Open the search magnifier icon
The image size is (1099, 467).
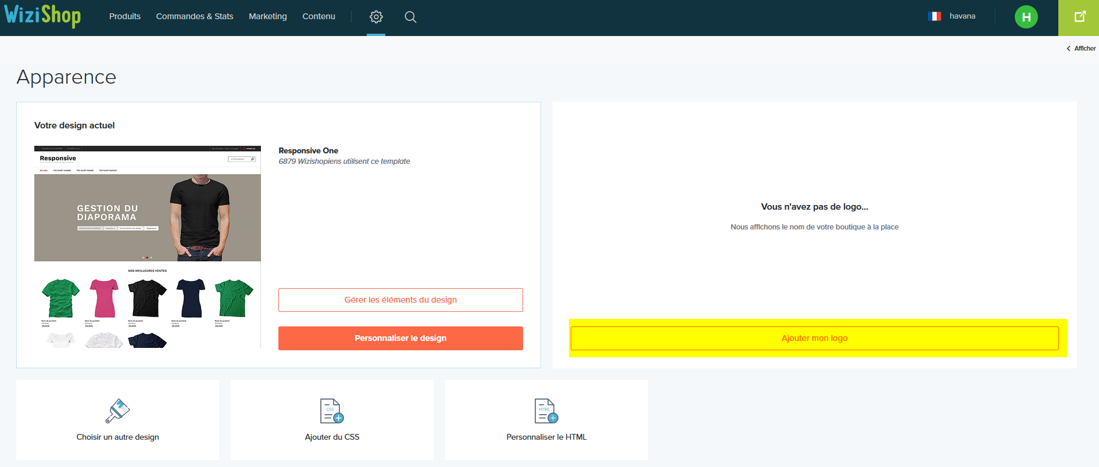pos(410,17)
